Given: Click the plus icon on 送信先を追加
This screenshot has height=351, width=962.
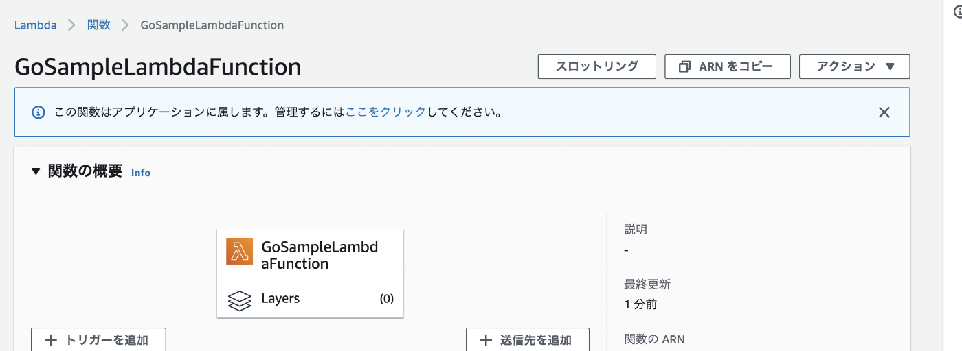Looking at the screenshot, I should [486, 340].
